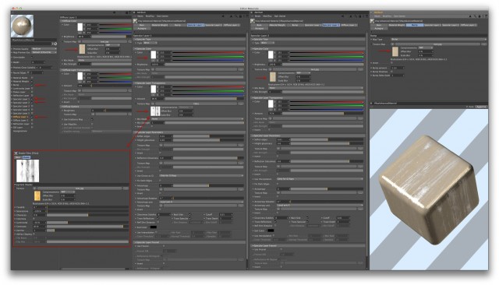Click Diffuse Layer 1 texture map arrow button

80,41
